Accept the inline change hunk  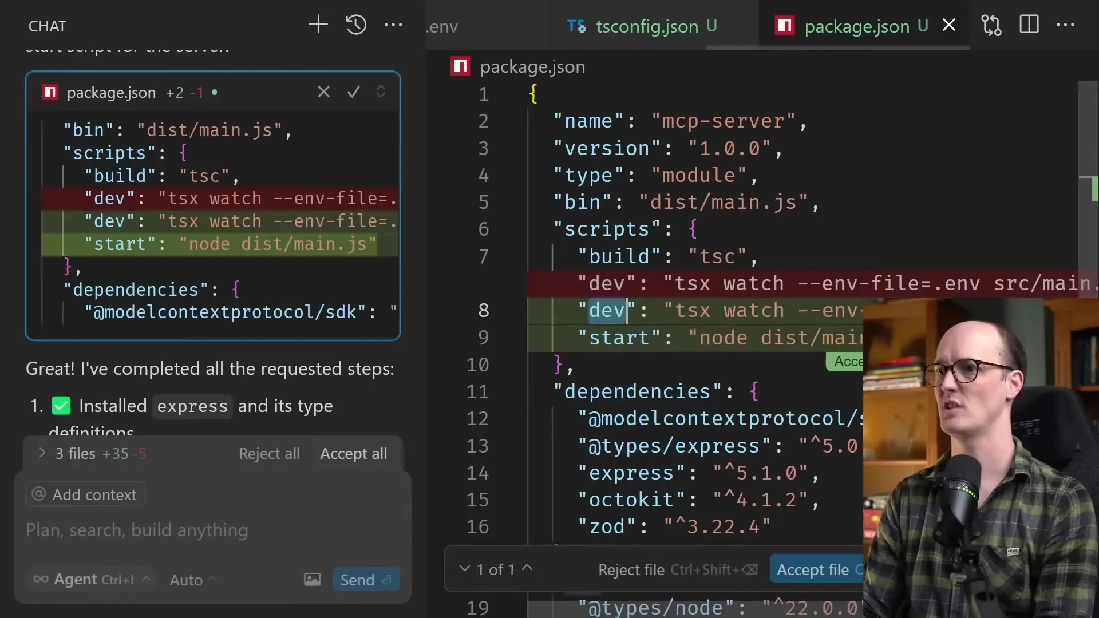pos(845,362)
